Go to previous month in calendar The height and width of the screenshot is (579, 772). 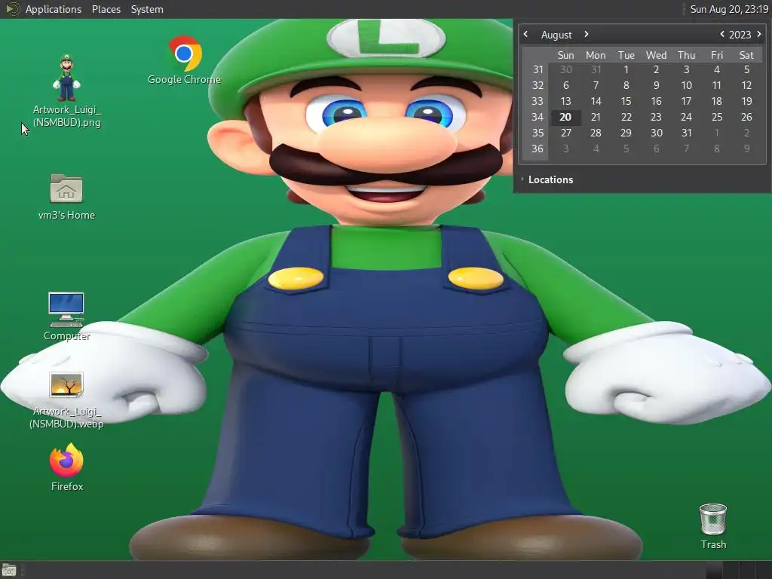(525, 35)
